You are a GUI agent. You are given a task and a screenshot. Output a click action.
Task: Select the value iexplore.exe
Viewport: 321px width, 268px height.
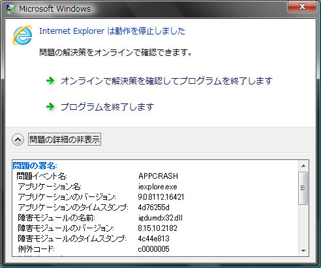(x=158, y=187)
